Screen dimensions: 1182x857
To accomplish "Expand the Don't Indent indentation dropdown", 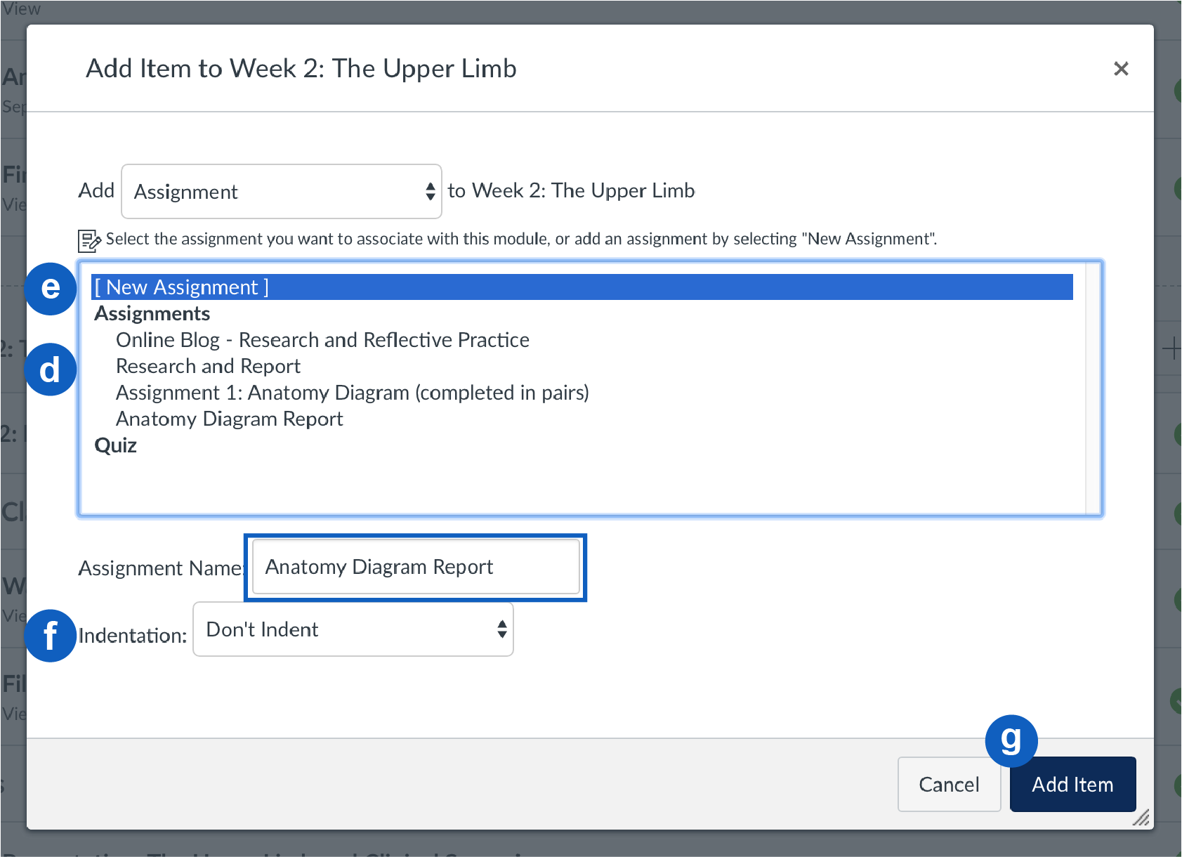I will pos(353,629).
